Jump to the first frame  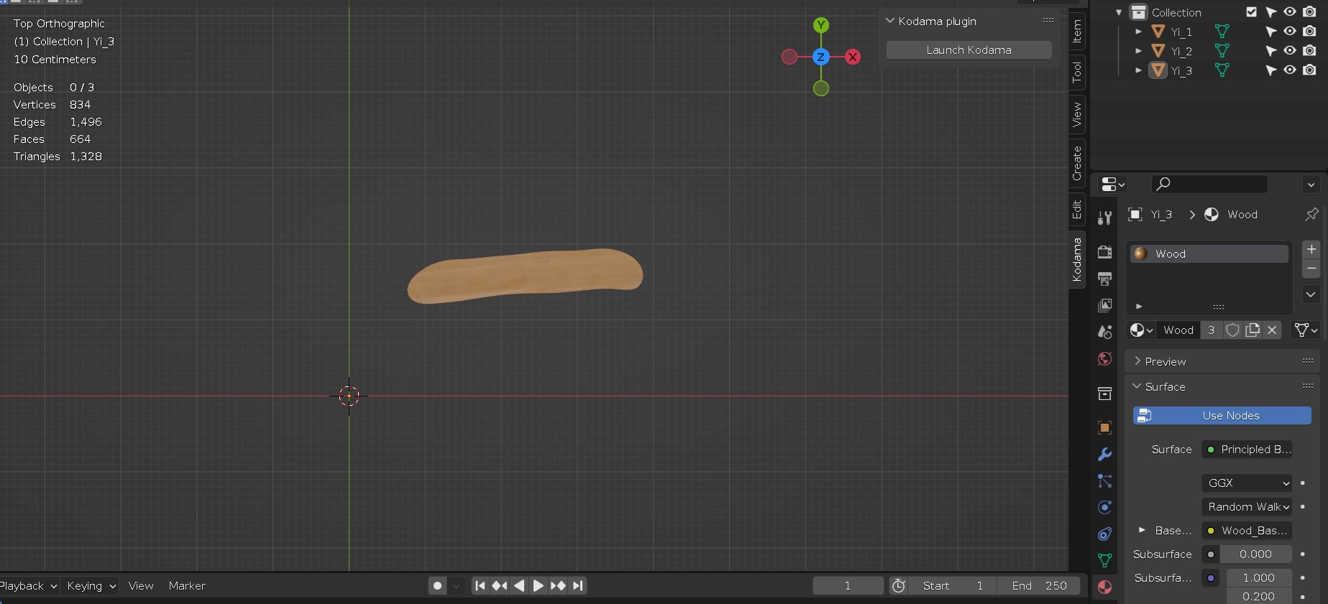(480, 585)
